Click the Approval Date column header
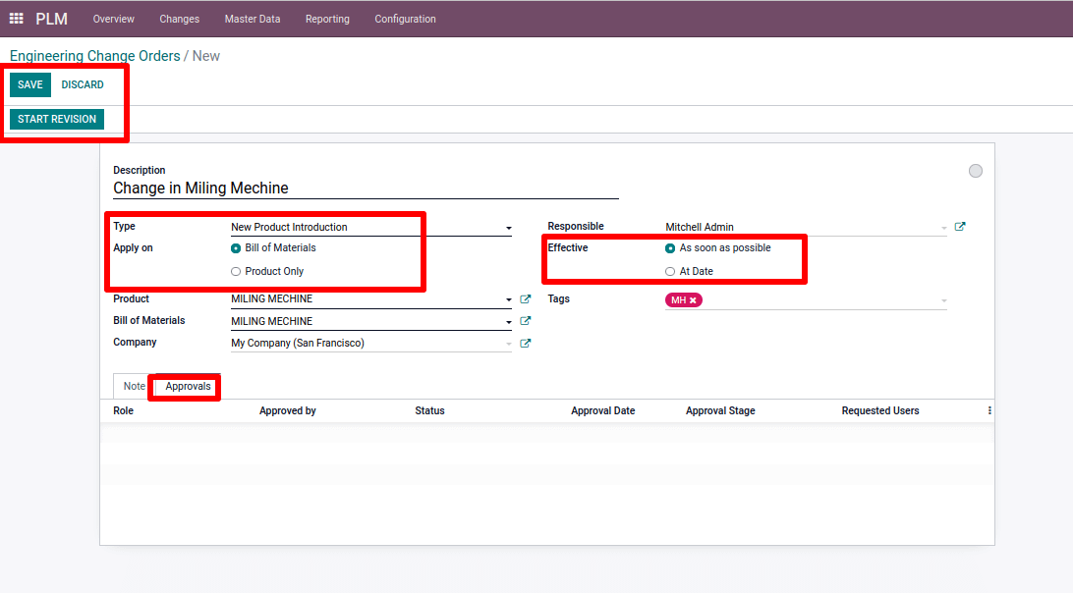 pos(603,411)
